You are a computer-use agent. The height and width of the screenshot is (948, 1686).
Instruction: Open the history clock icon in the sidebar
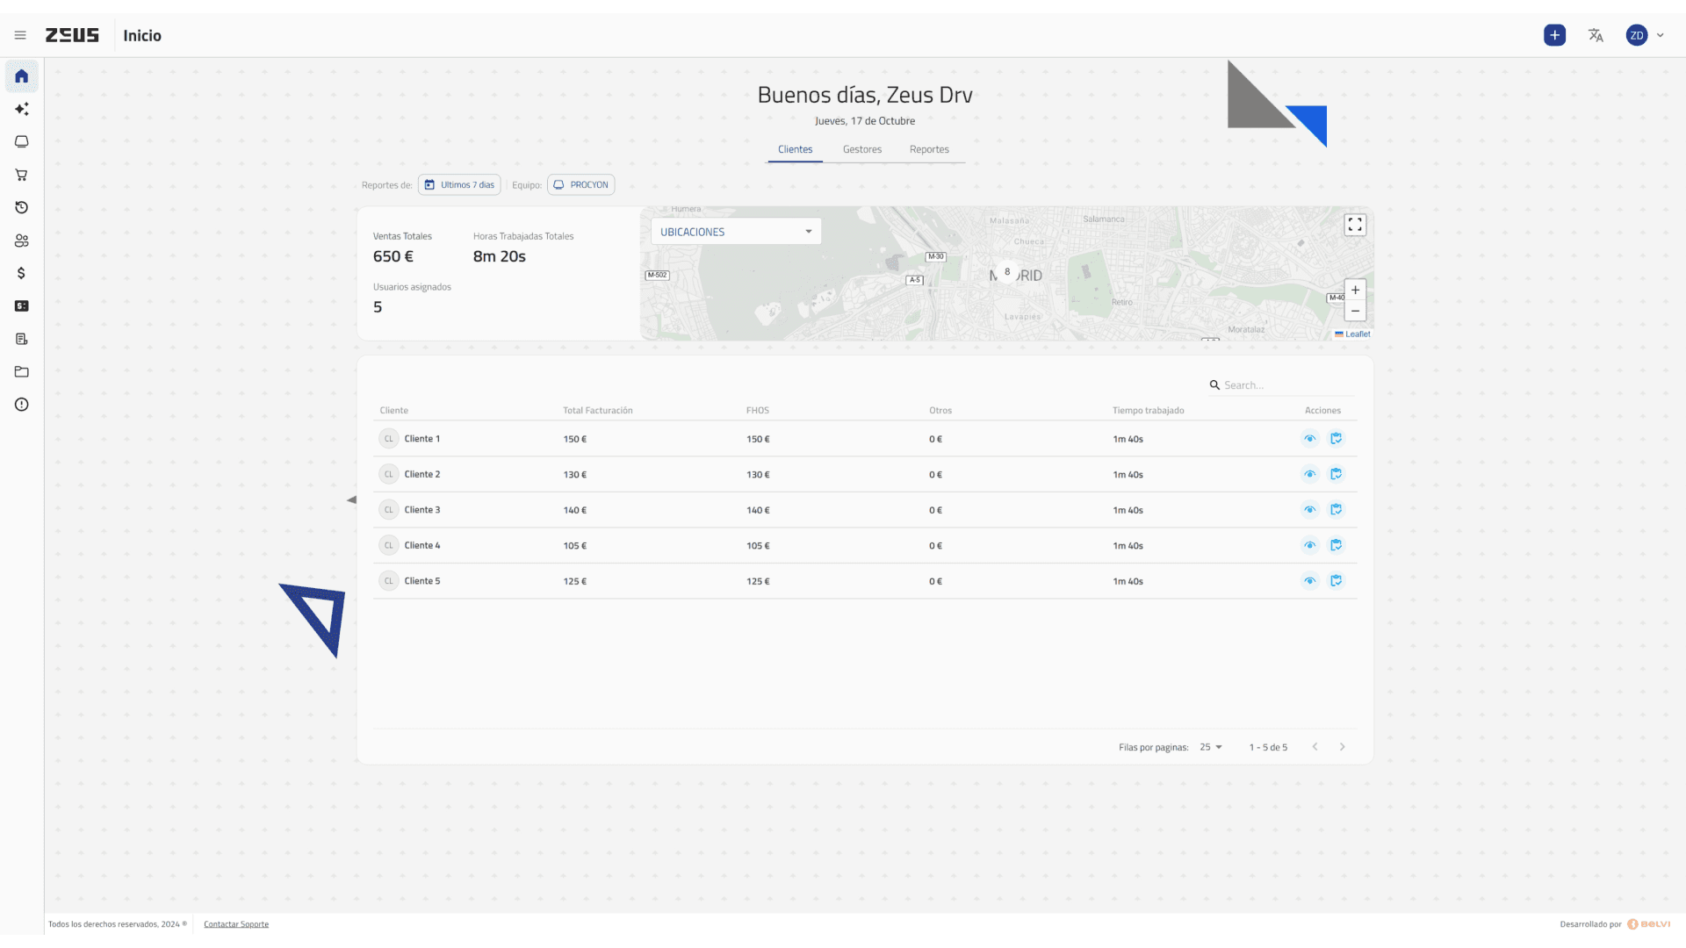pyautogui.click(x=22, y=207)
